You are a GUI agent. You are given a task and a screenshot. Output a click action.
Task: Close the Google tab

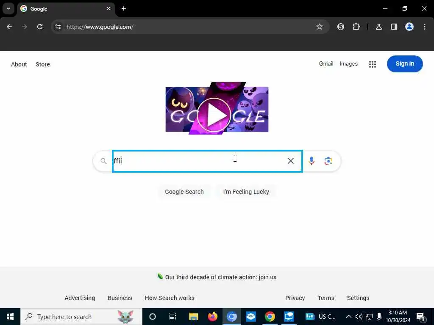[x=108, y=8]
